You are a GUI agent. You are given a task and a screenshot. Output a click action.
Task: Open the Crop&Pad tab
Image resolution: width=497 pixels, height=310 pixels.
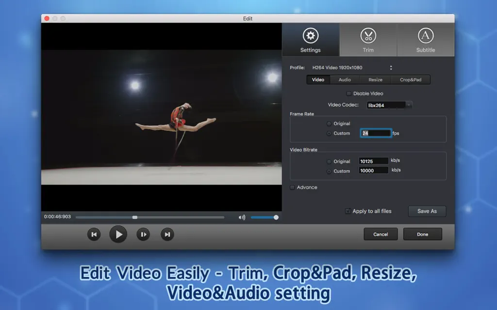point(411,79)
